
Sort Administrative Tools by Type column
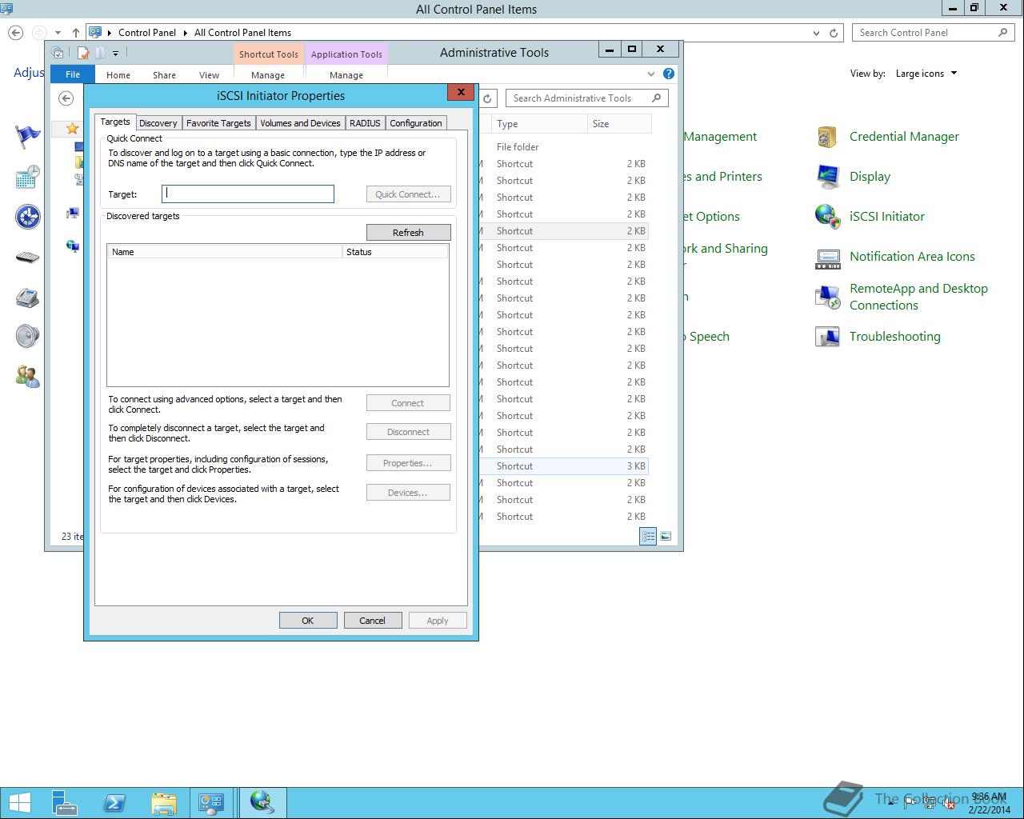point(539,124)
